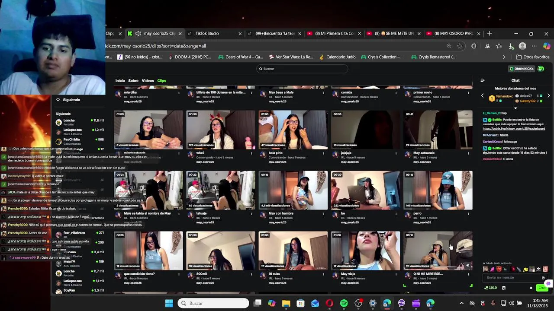This screenshot has width=554, height=311.
Task: Open Edge settings and more menu
Action: point(534,46)
